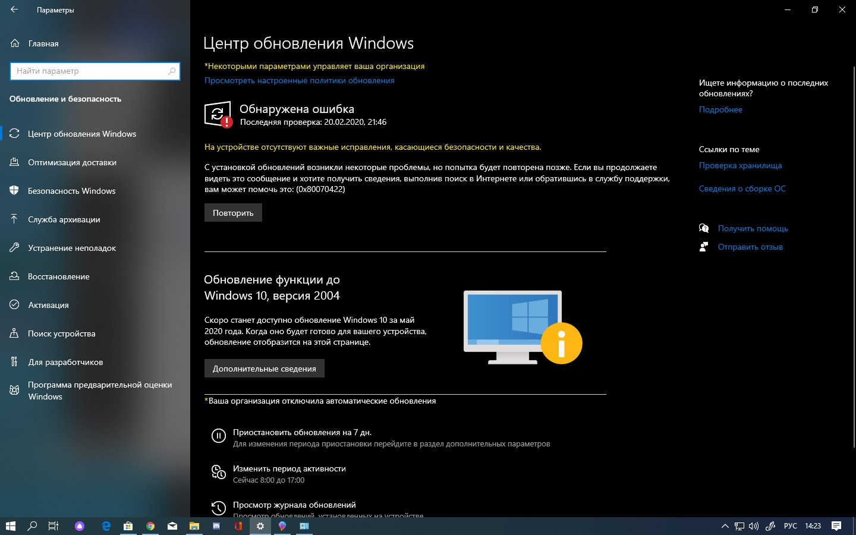The image size is (856, 535).
Task: Click the update error status icon
Action: [218, 114]
